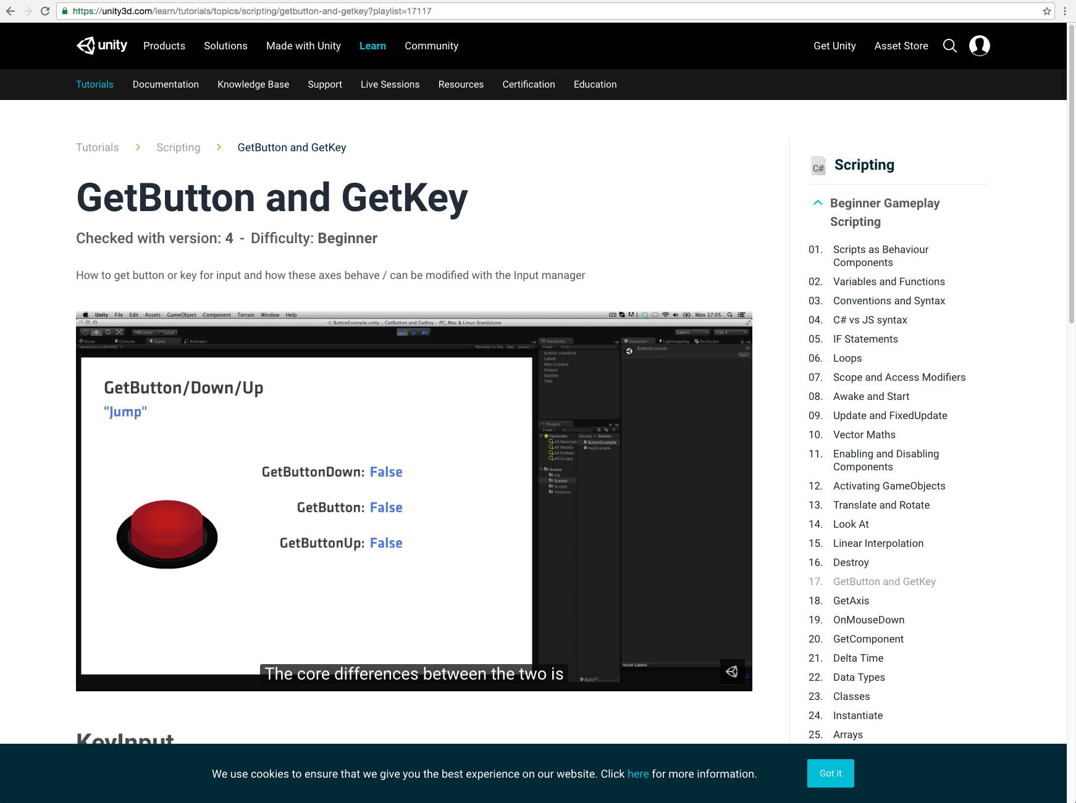
Task: Bookmark the page with the star icon
Action: (1047, 11)
